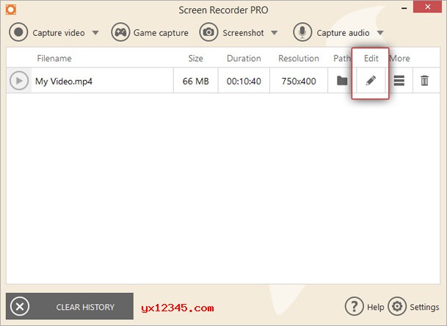The width and height of the screenshot is (447, 326).
Task: Click the Screenshot label
Action: [x=243, y=33]
